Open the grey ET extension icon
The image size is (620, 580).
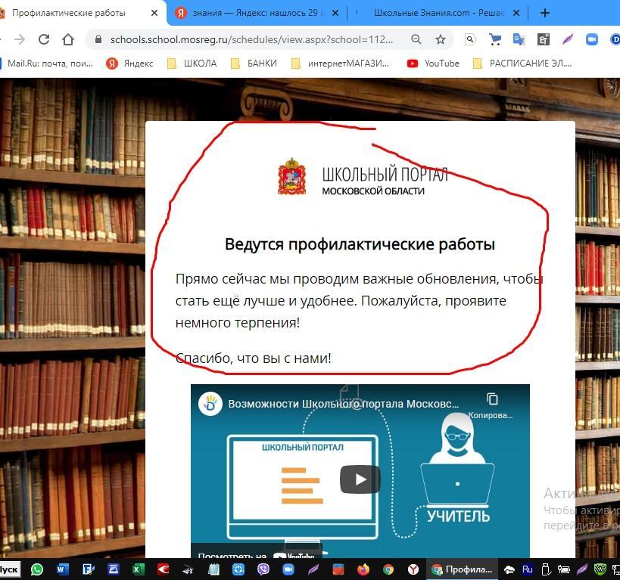pyautogui.click(x=544, y=39)
